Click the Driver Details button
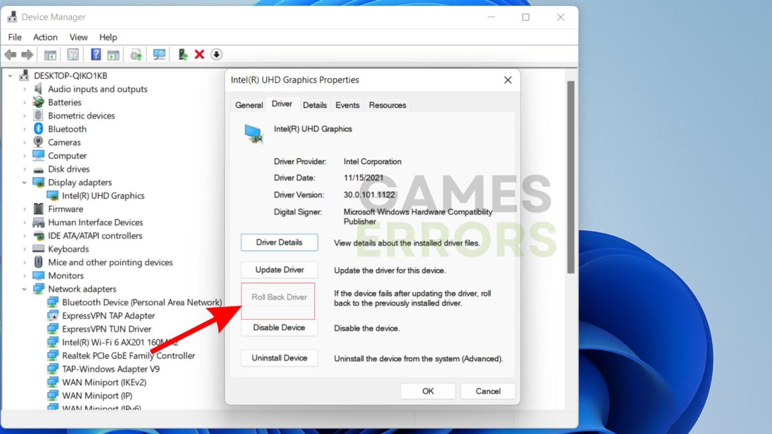The image size is (772, 434). pyautogui.click(x=279, y=242)
